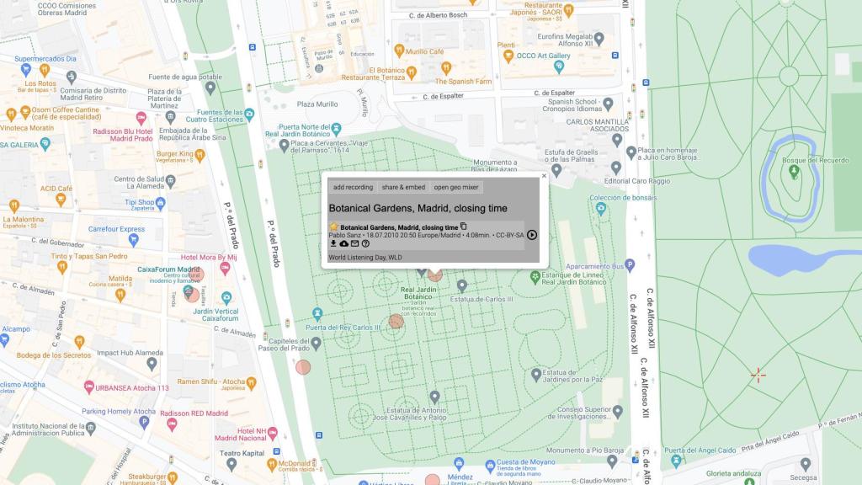Image resolution: width=862 pixels, height=485 pixels.
Task: Click Estatua de Antonio José Cavanilles pin
Action: click(x=435, y=397)
